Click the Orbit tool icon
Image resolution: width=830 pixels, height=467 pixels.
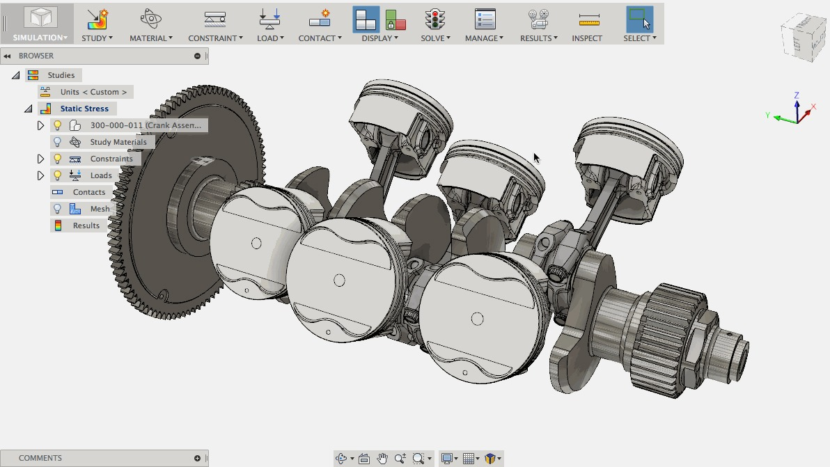point(341,458)
